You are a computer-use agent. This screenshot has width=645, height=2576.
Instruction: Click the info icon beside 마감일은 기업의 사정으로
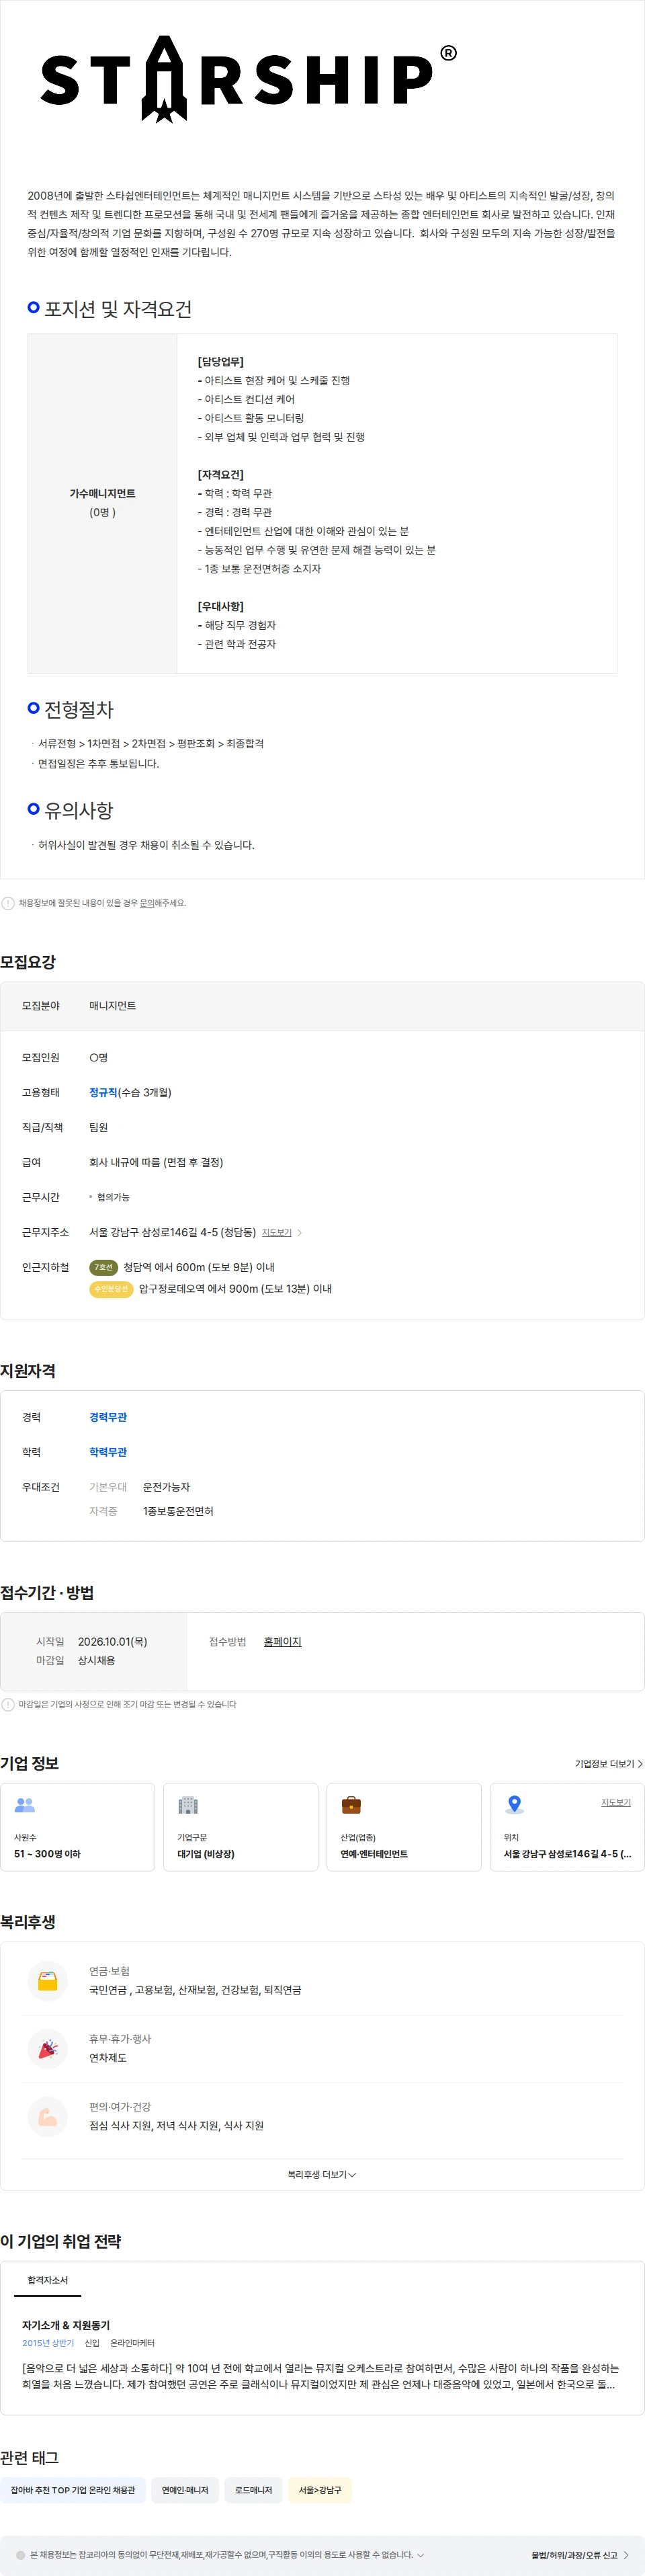(8, 1704)
